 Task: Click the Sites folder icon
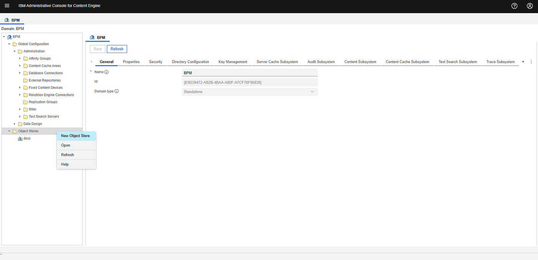point(25,109)
